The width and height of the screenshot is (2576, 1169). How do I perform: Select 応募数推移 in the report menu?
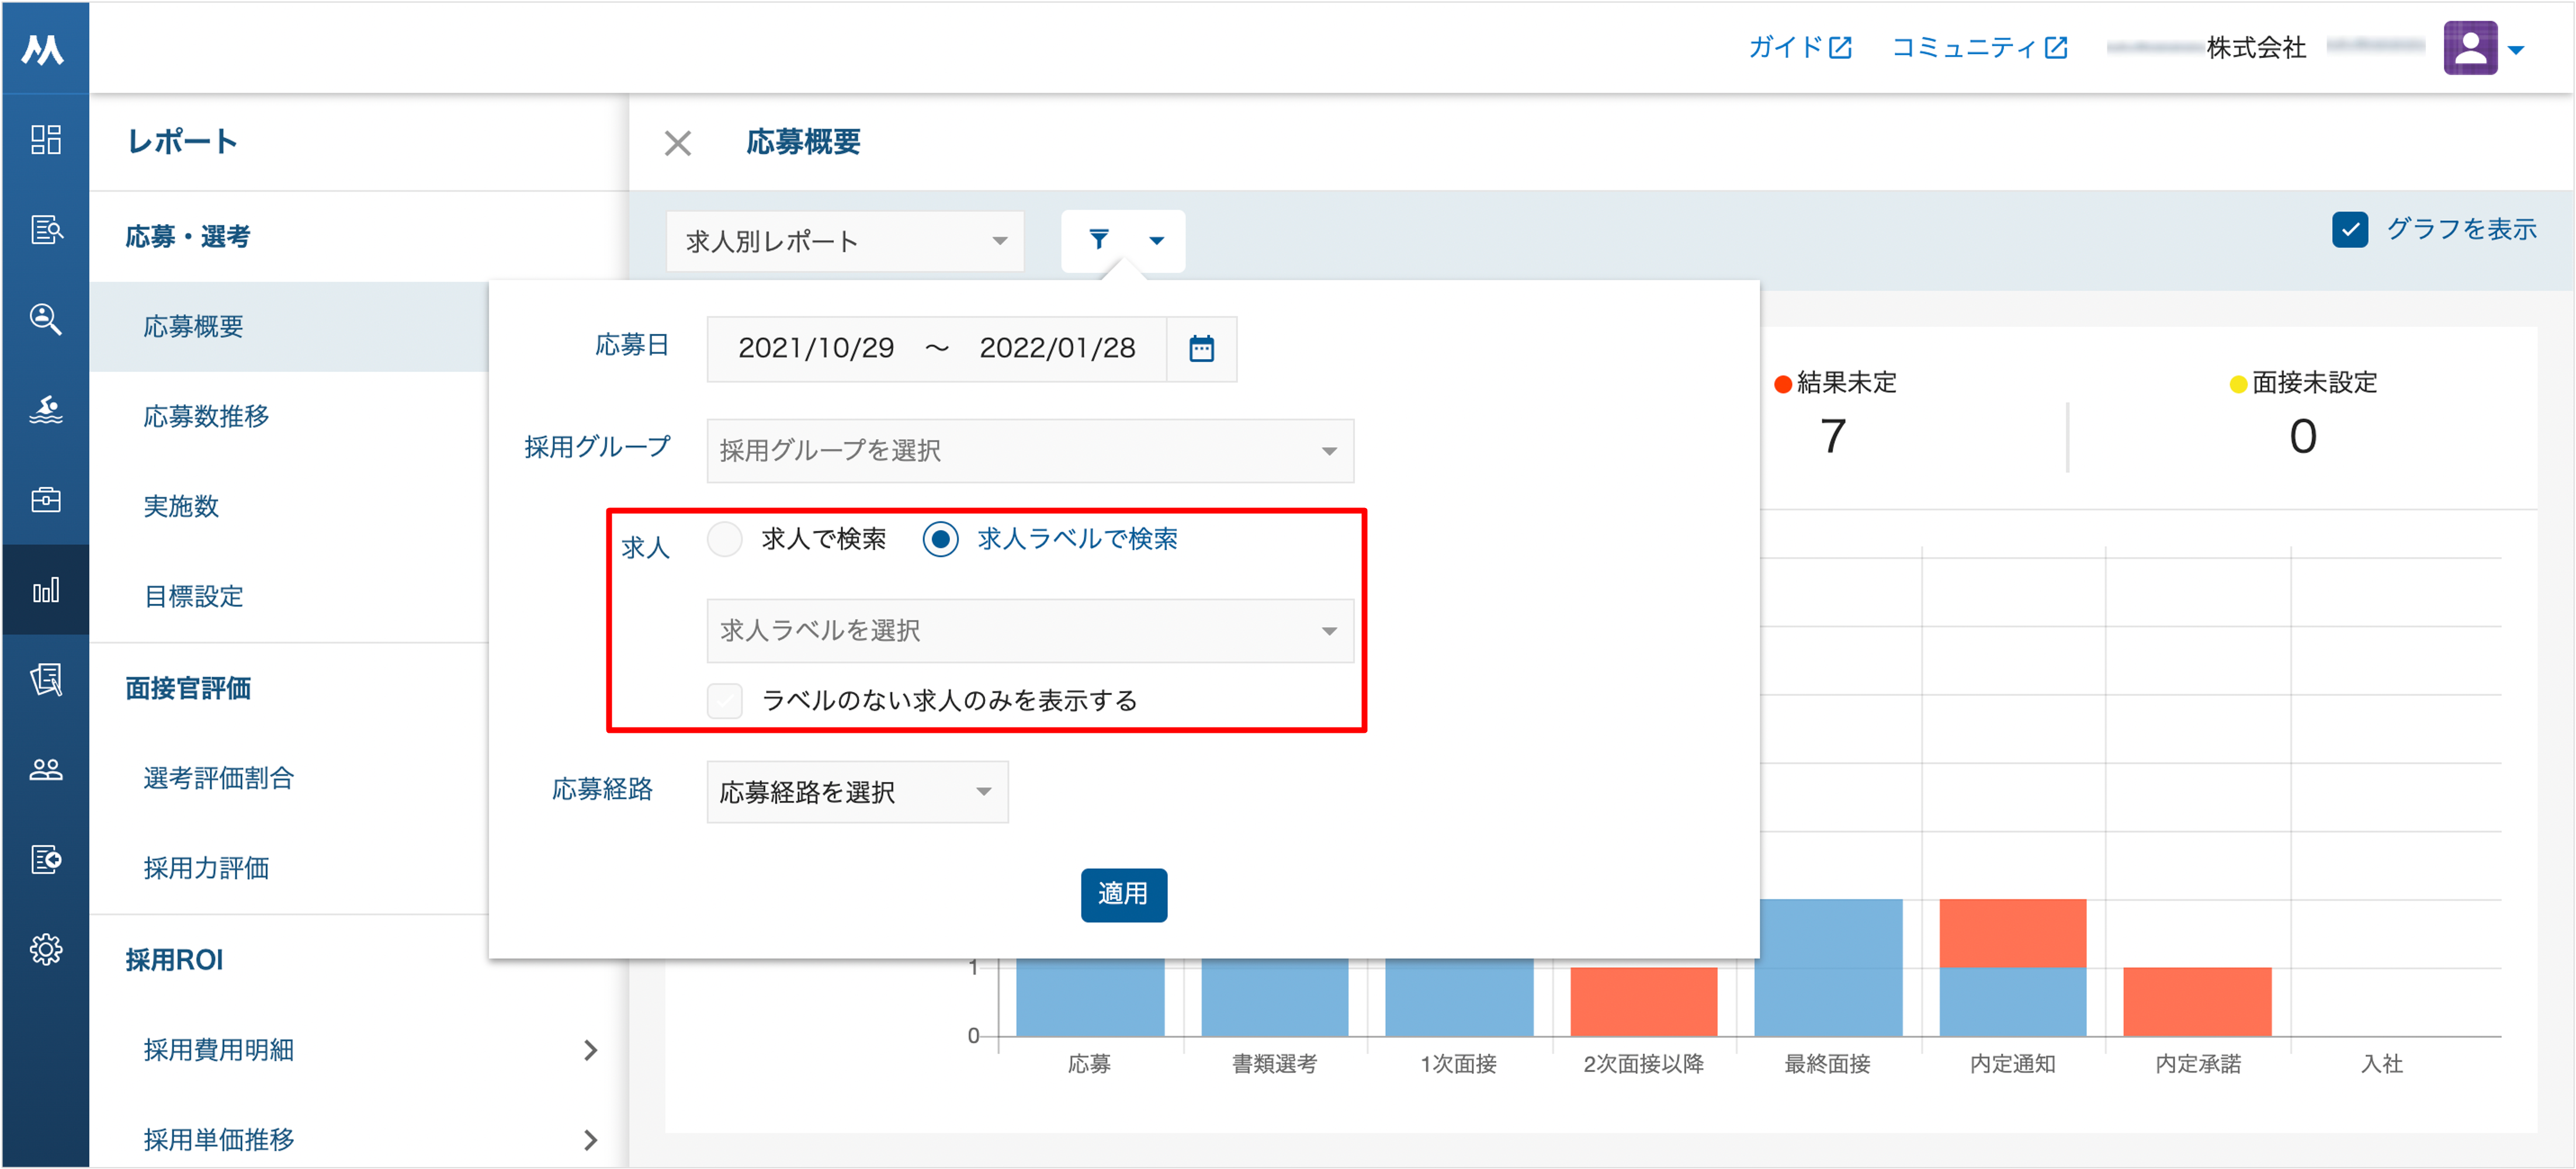[x=206, y=417]
